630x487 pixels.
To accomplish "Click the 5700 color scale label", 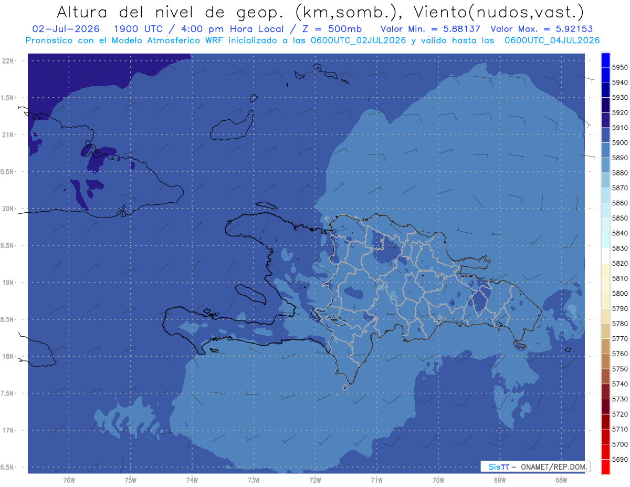I will click(619, 444).
